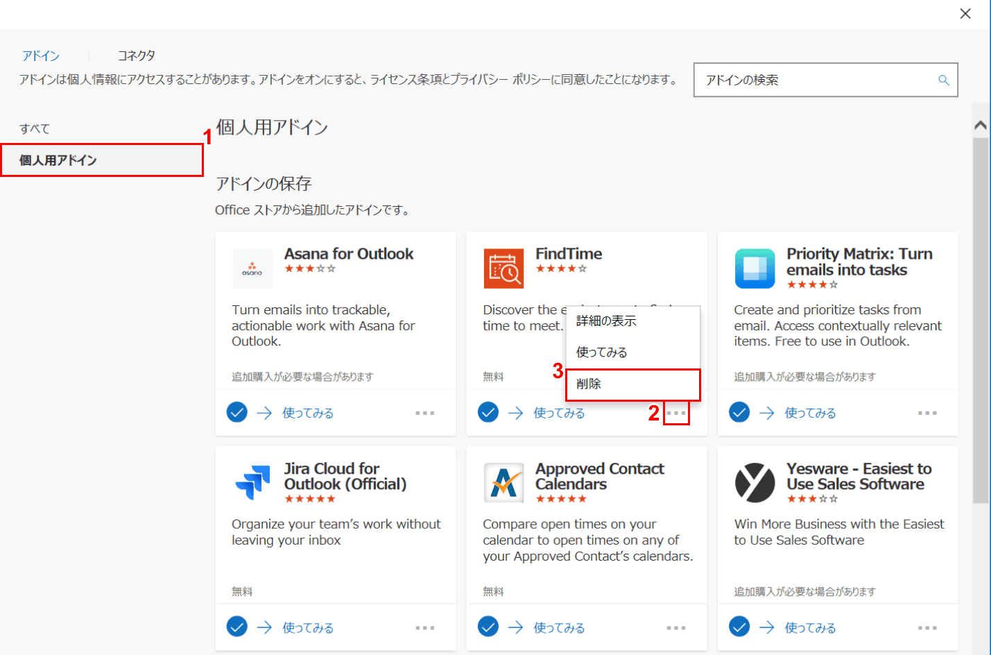Screen dimensions: 991x655
Task: Toggle Yesware installed checkmark
Action: click(739, 627)
